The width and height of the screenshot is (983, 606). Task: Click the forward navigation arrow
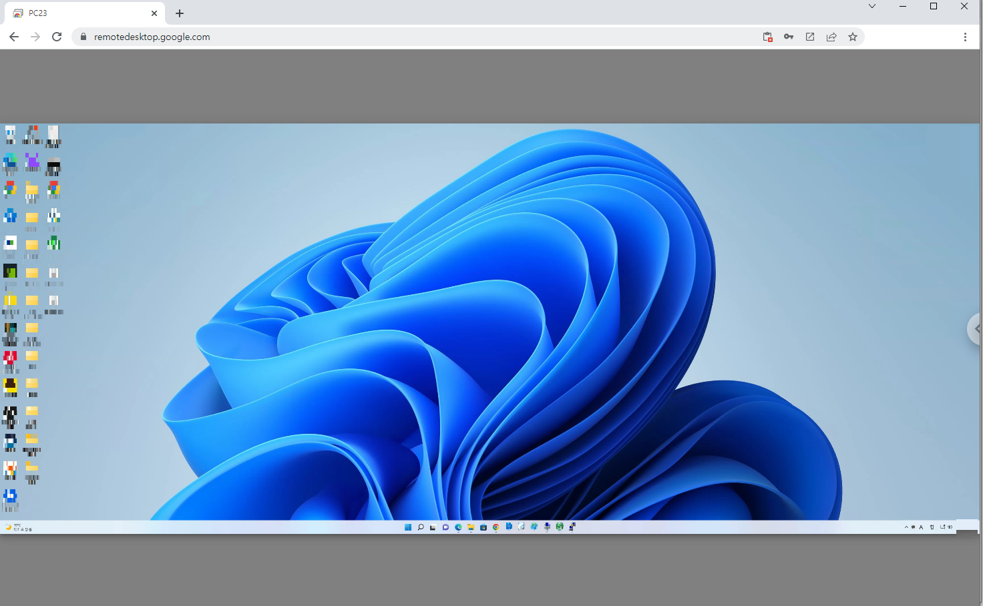point(35,37)
